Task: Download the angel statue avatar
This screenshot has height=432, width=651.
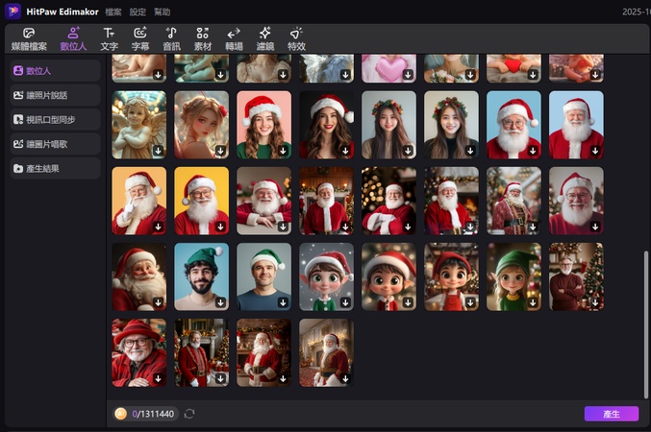Action: [159, 151]
